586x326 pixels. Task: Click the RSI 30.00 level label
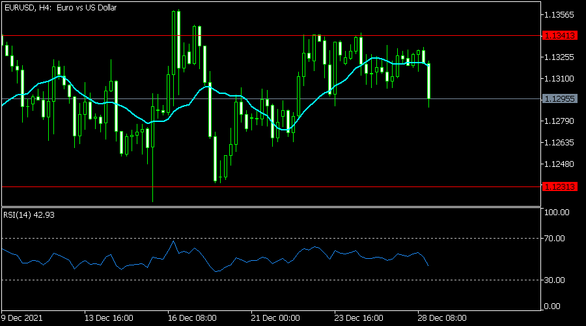click(x=555, y=280)
